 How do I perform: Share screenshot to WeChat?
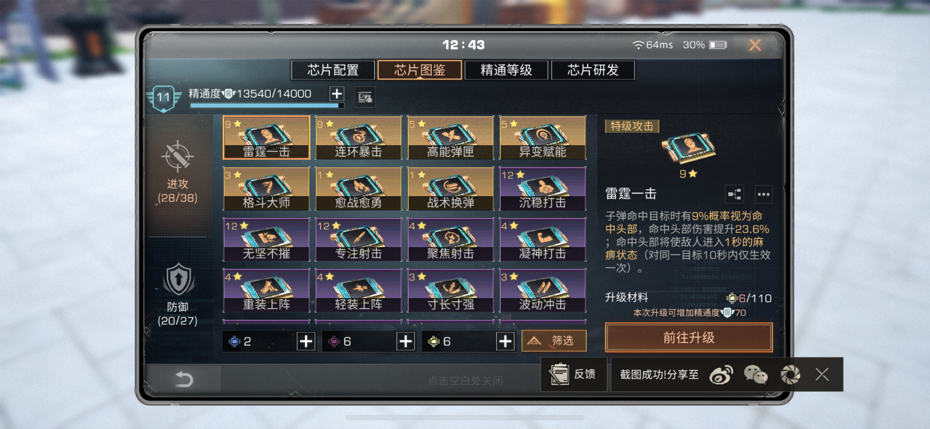tap(756, 374)
